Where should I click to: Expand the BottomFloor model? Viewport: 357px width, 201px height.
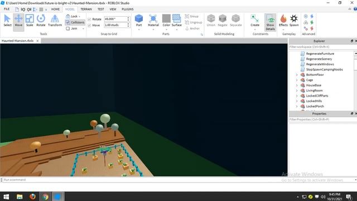(x=297, y=75)
